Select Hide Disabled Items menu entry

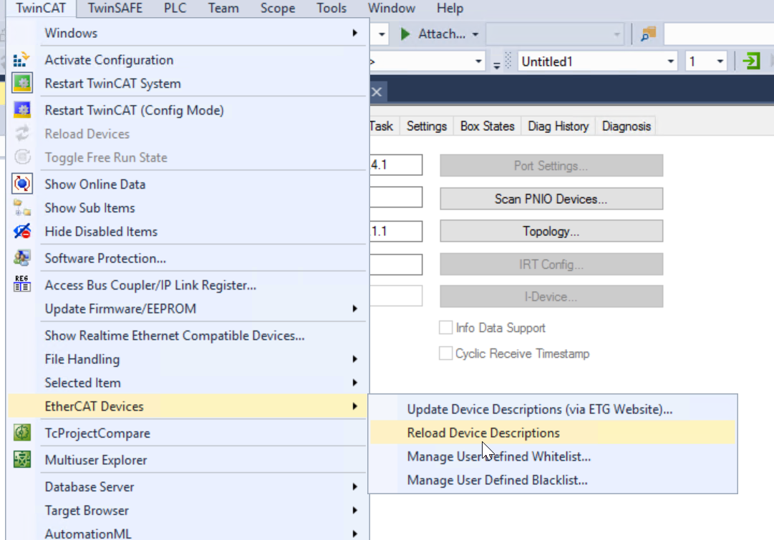point(188,231)
